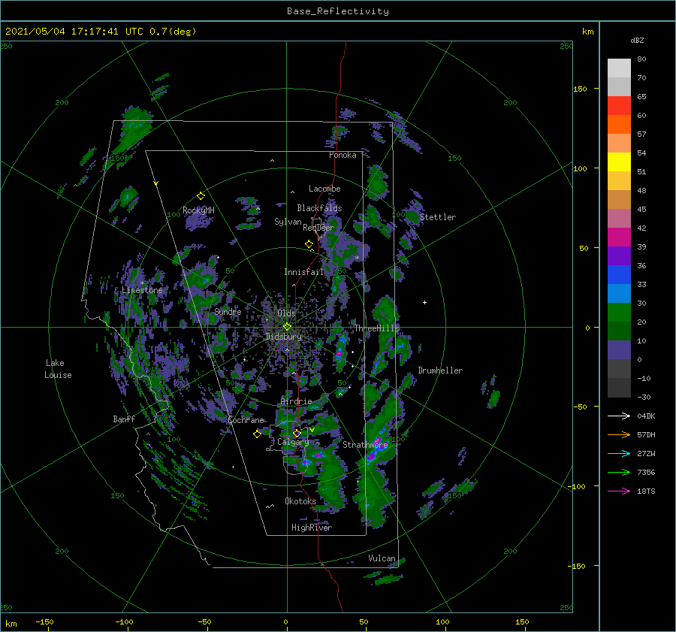Click the Drumheller city label
676x632 pixels.
[x=440, y=370]
